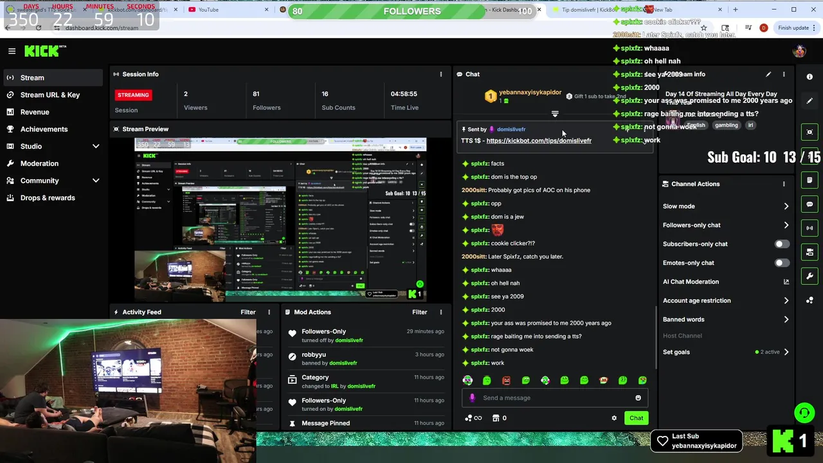Click the broadcast signal icon in right rail

click(809, 228)
